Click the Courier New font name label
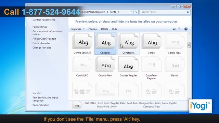This screenshot has height=123, width=219. coord(105,76)
